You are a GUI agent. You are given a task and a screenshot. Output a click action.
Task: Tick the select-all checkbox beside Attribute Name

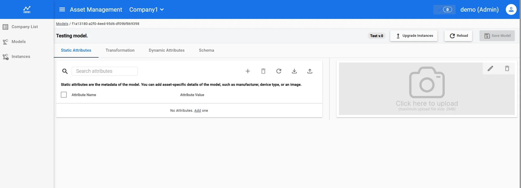[x=64, y=95]
